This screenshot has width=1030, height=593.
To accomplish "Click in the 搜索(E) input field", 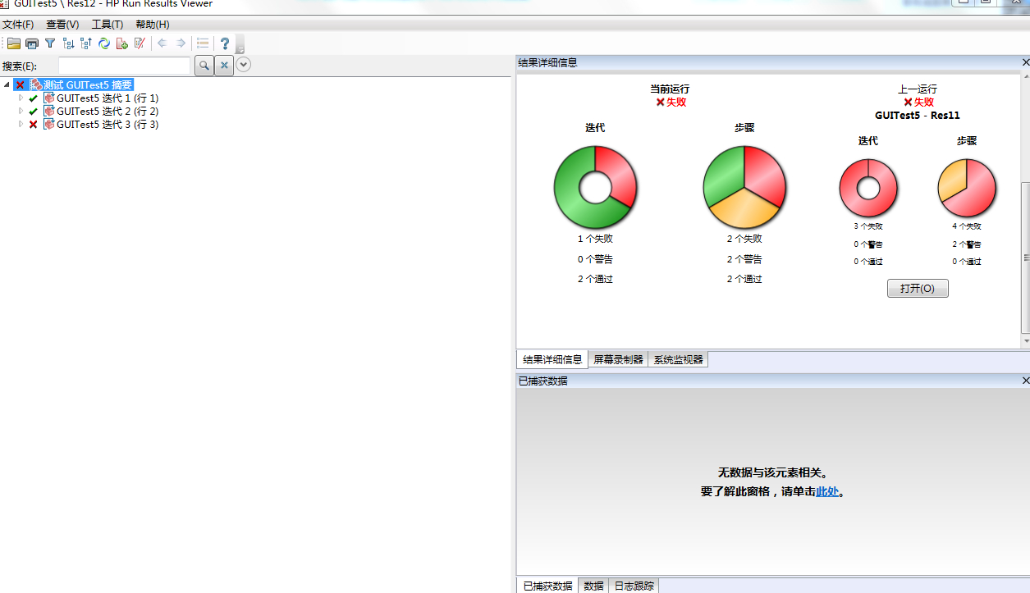I will pos(124,66).
